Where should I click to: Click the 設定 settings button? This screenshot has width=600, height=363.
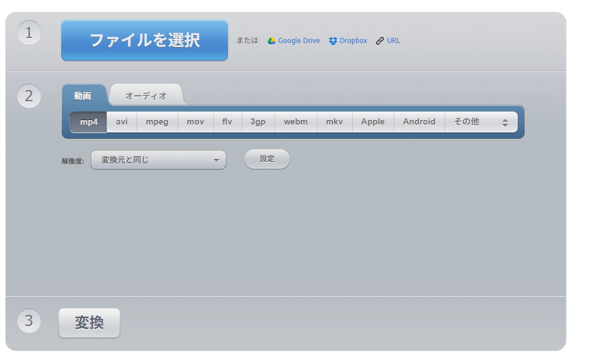[267, 159]
